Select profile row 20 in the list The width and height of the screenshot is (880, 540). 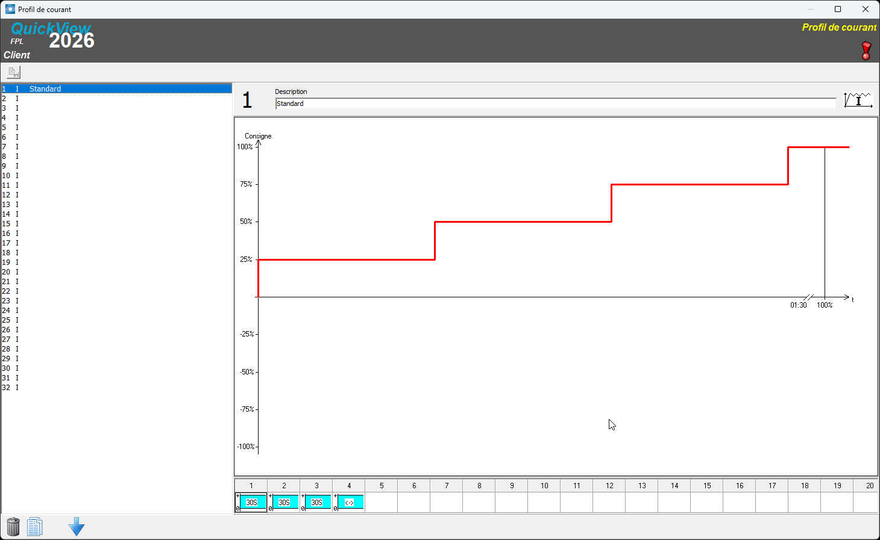(116, 272)
